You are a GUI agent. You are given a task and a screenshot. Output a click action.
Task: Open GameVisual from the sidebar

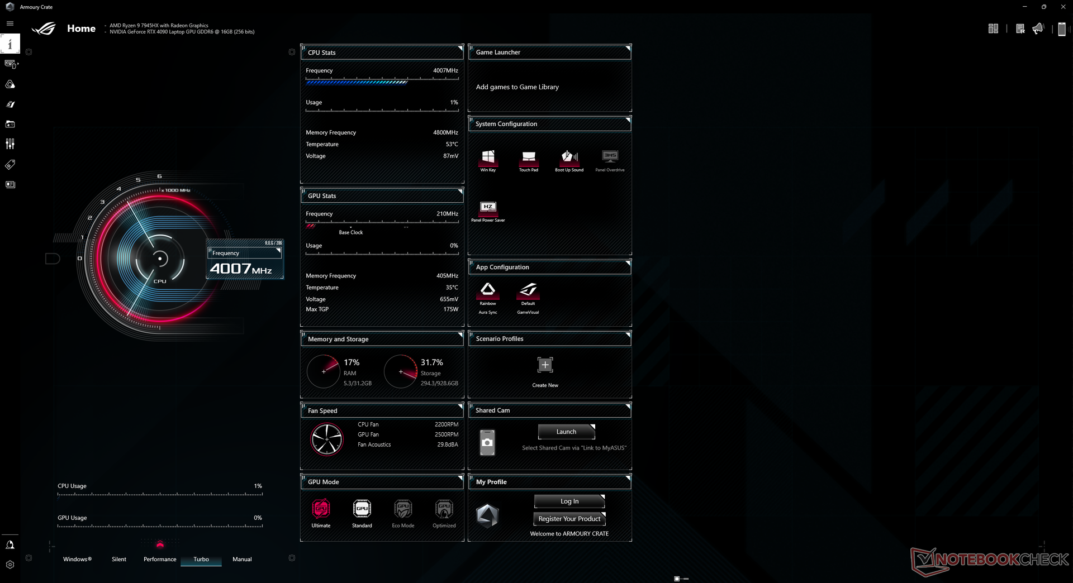pos(10,104)
